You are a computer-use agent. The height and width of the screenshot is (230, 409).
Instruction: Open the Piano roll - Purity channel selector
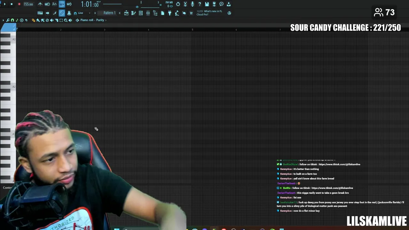(92, 20)
